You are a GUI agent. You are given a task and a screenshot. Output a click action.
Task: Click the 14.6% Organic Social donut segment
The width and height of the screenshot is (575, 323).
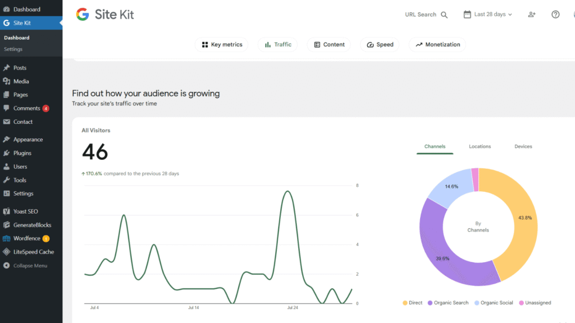pyautogui.click(x=451, y=187)
